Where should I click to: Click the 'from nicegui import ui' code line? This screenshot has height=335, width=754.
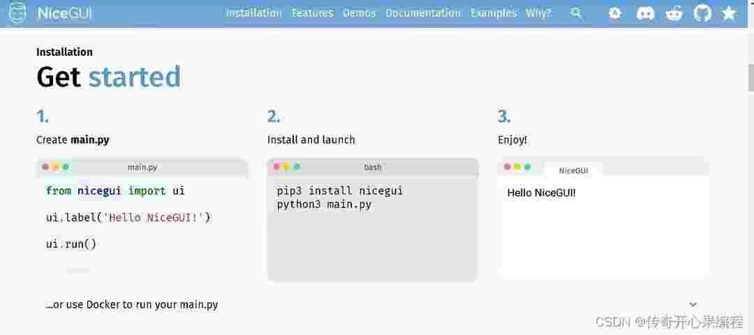(115, 191)
